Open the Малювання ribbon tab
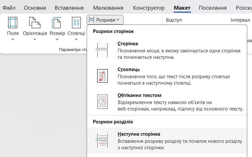252x157 pixels. [108, 8]
